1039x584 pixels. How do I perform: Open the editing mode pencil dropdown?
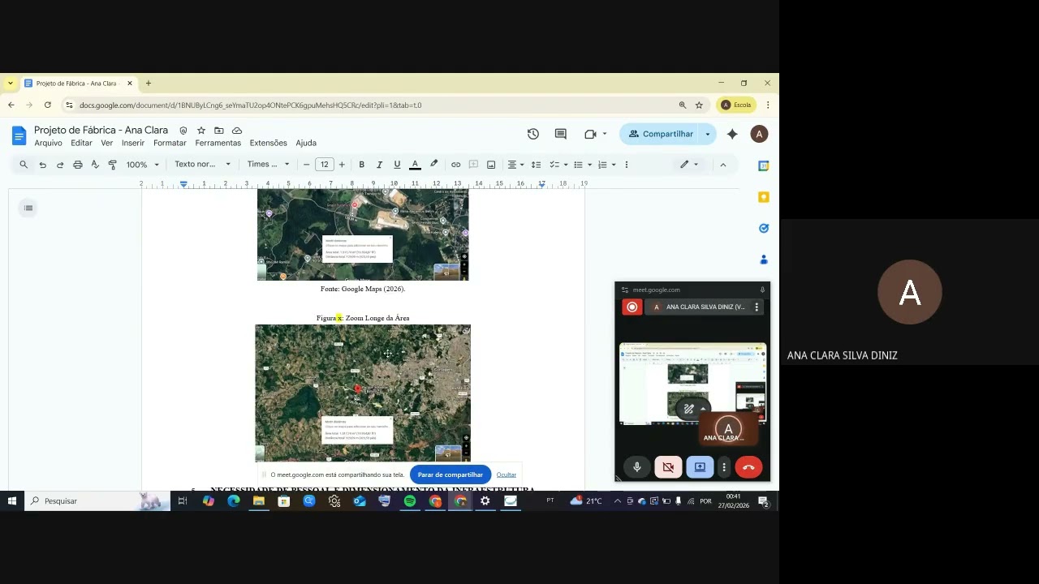click(689, 165)
